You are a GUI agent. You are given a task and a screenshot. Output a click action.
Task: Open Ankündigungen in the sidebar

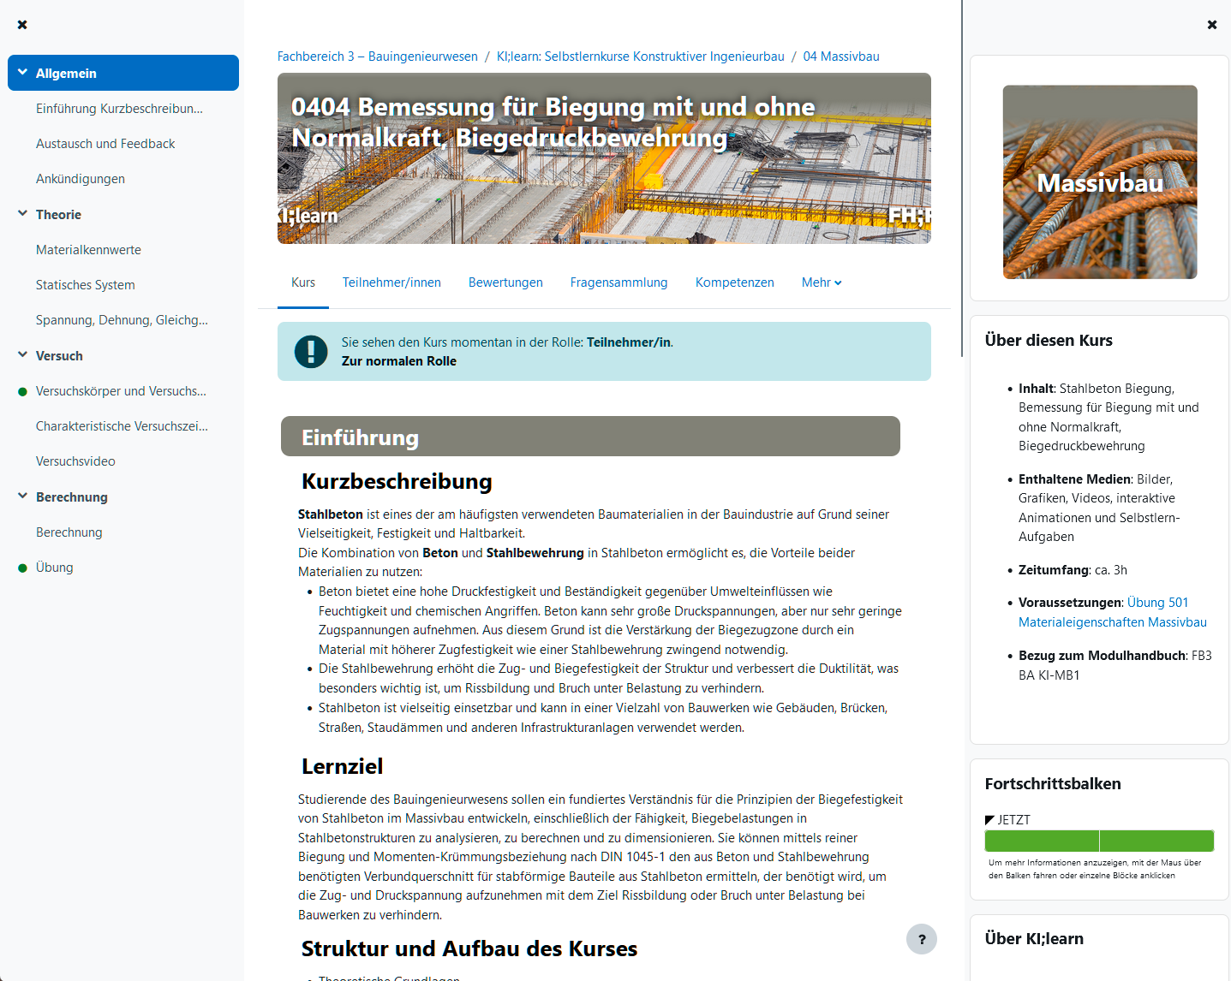(x=81, y=179)
